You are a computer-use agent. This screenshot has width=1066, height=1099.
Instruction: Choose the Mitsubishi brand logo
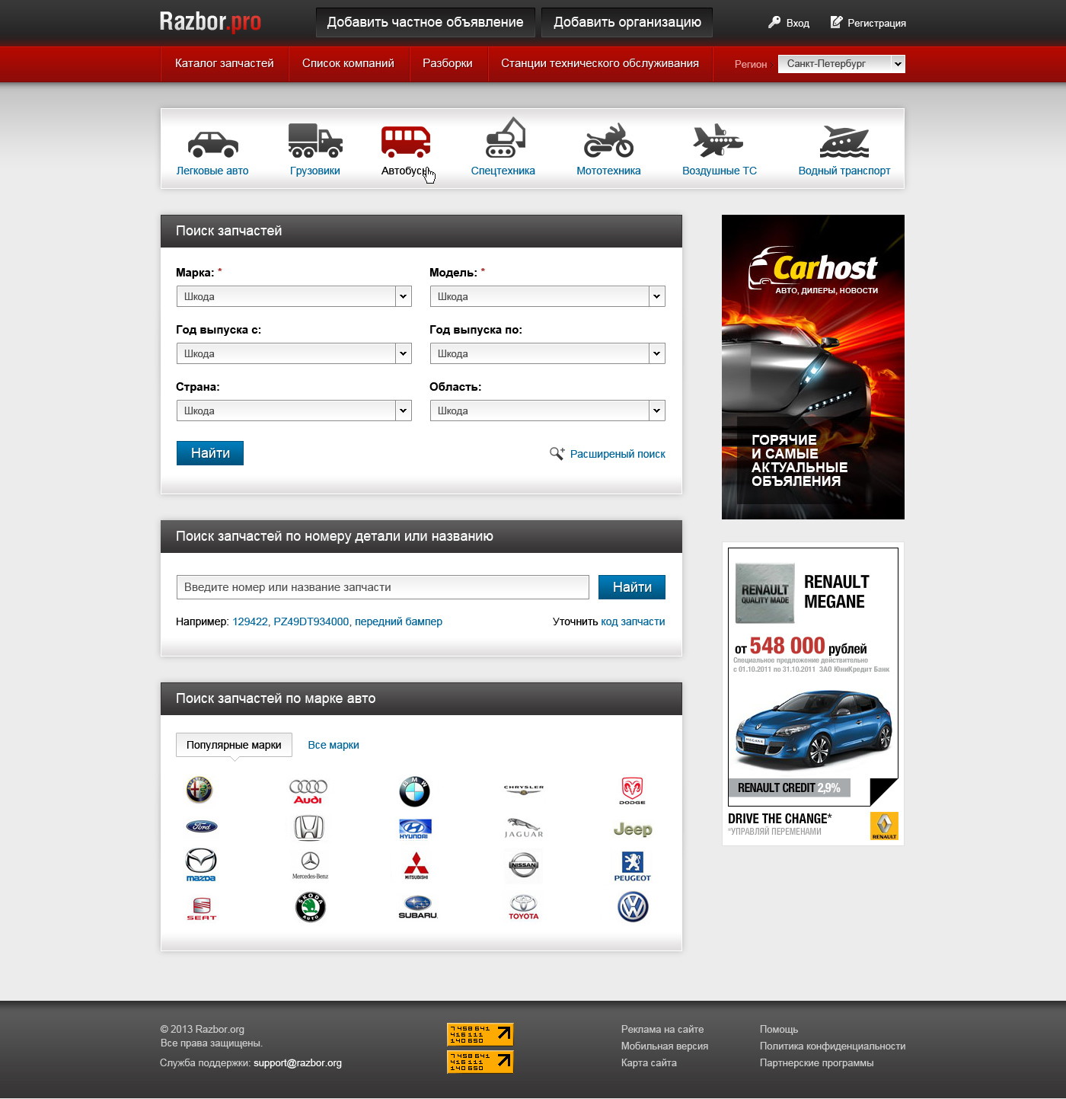pyautogui.click(x=417, y=866)
